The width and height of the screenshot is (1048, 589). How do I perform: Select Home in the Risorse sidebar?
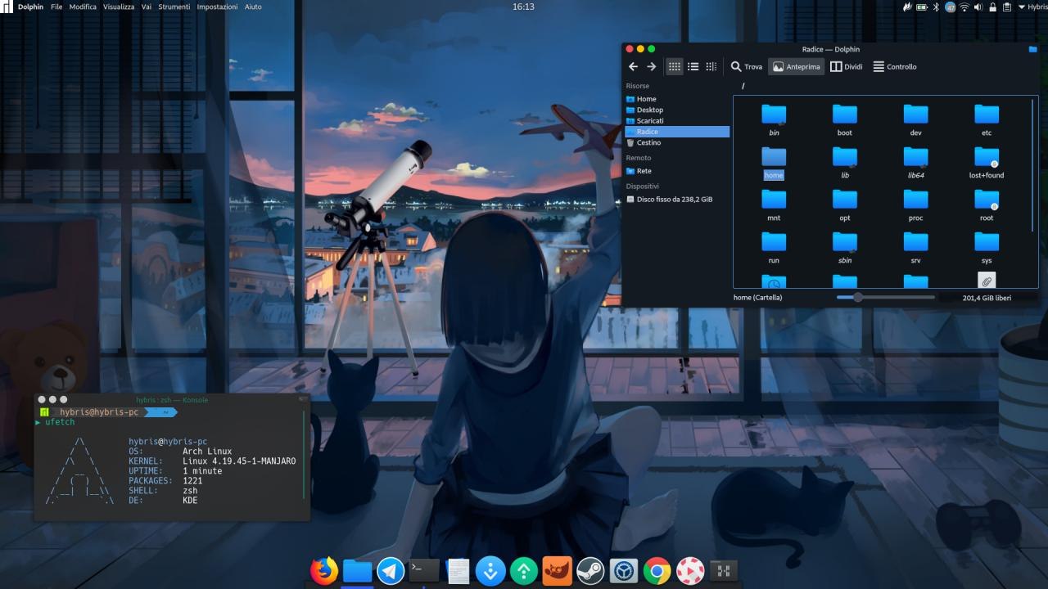pos(676,99)
